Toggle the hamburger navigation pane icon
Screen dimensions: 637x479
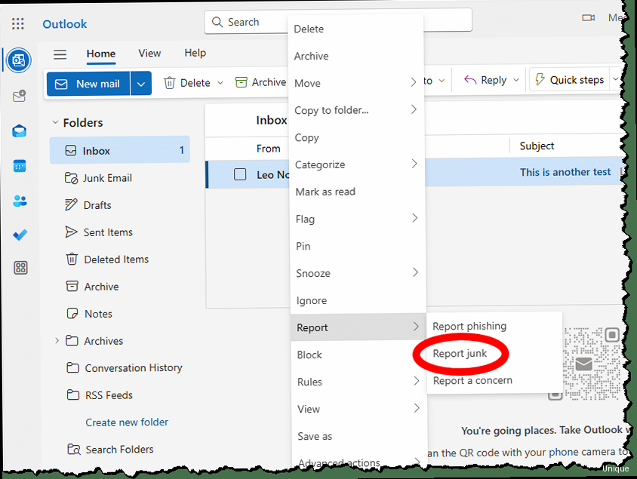pyautogui.click(x=60, y=54)
